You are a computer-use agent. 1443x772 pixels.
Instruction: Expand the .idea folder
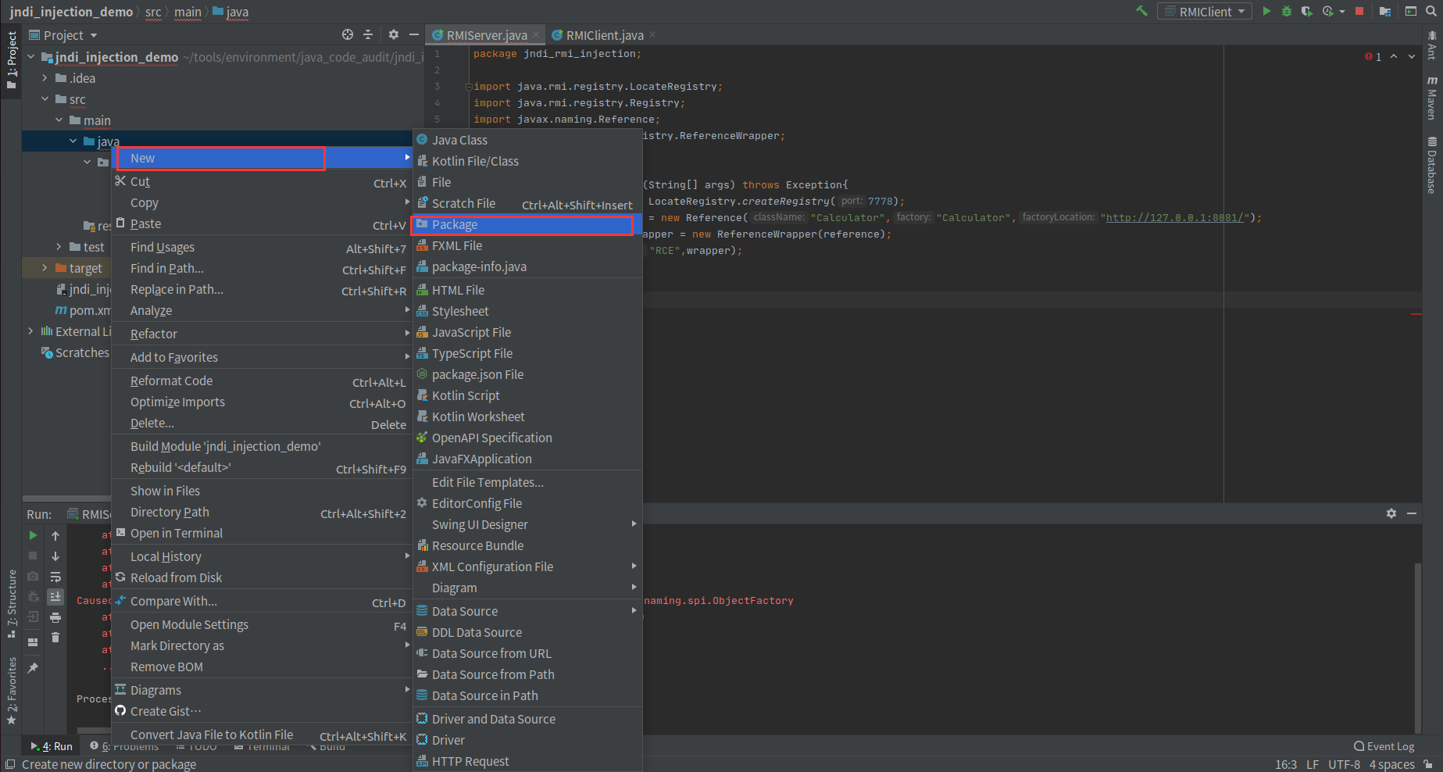pyautogui.click(x=45, y=77)
